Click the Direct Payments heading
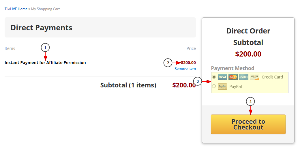 click(42, 28)
